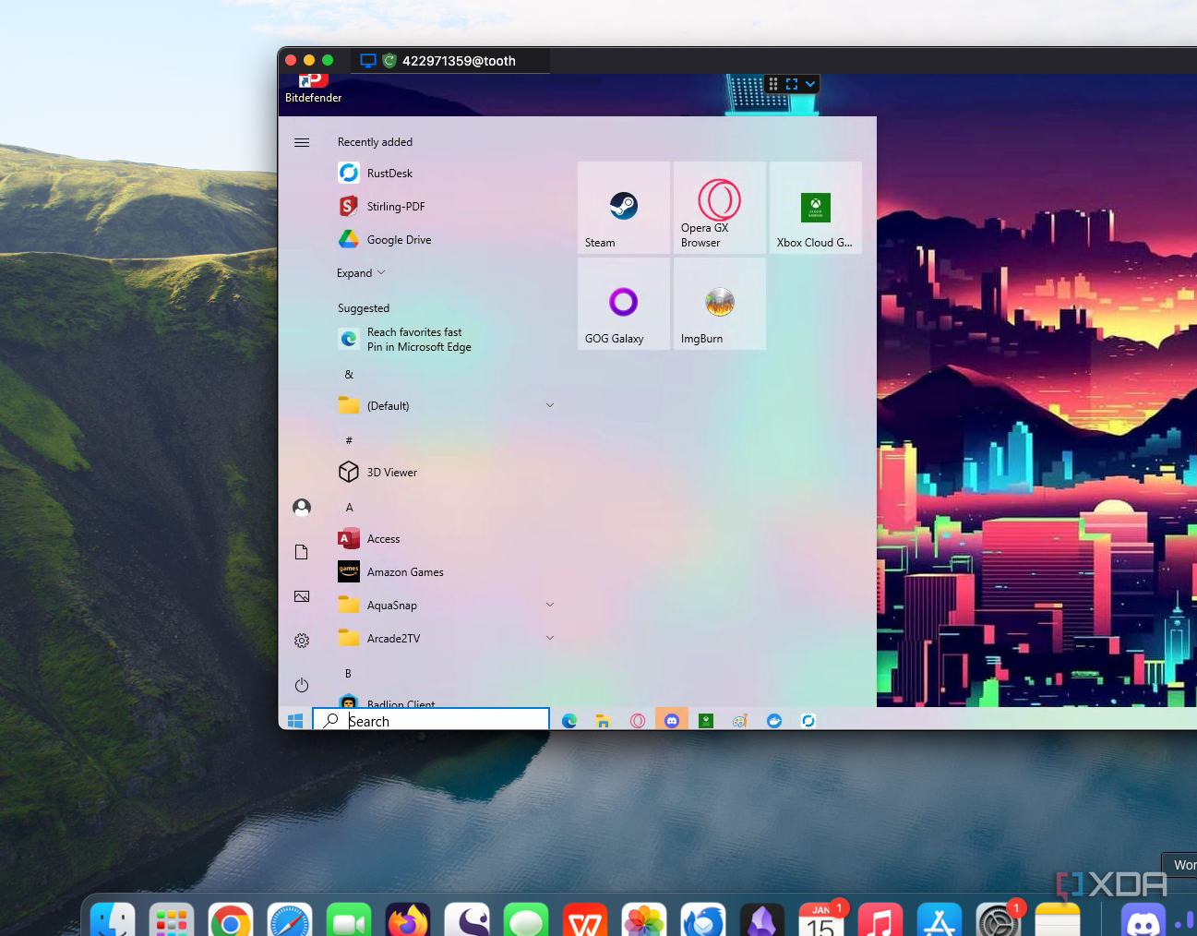Open the Steam tile
1197x936 pixels.
(x=624, y=208)
